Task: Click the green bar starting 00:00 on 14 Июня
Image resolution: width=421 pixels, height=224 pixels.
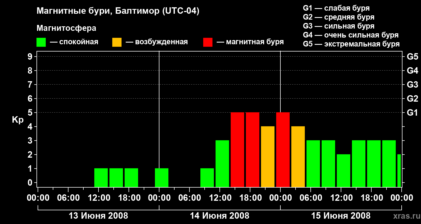Action: coord(162,178)
